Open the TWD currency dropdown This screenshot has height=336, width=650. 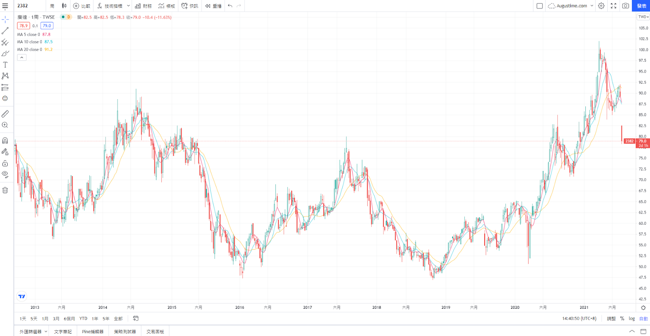coord(643,17)
